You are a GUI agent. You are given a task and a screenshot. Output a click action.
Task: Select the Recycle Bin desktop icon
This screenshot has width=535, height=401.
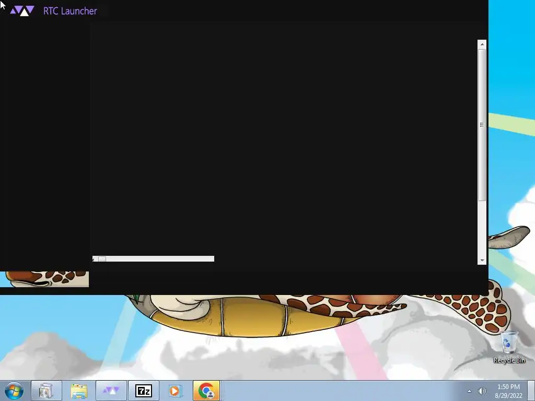click(509, 347)
